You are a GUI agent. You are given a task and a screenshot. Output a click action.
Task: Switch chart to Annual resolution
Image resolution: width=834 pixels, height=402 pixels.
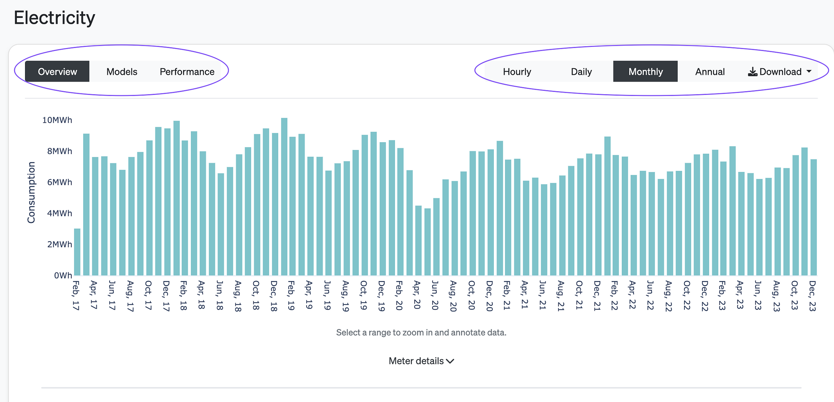coord(709,71)
